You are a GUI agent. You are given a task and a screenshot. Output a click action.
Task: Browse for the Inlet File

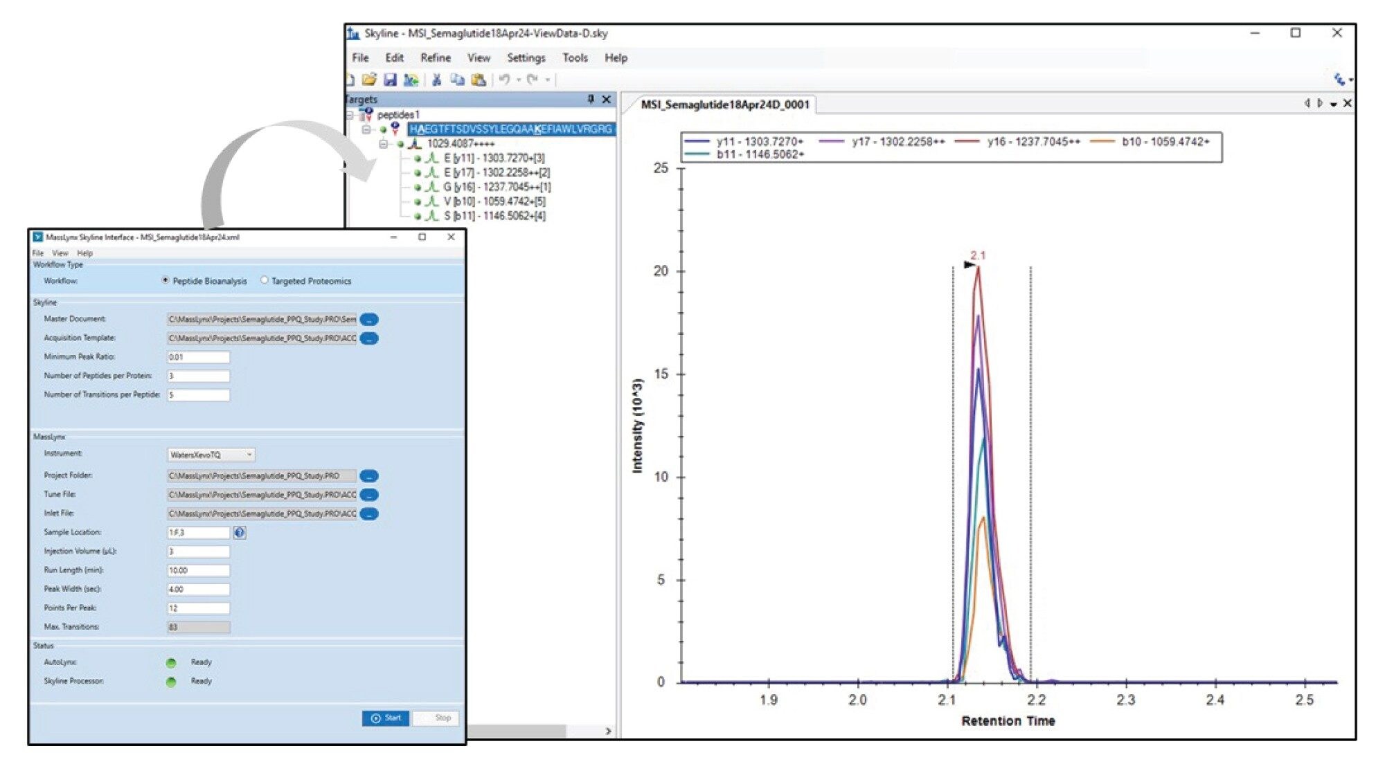click(369, 513)
